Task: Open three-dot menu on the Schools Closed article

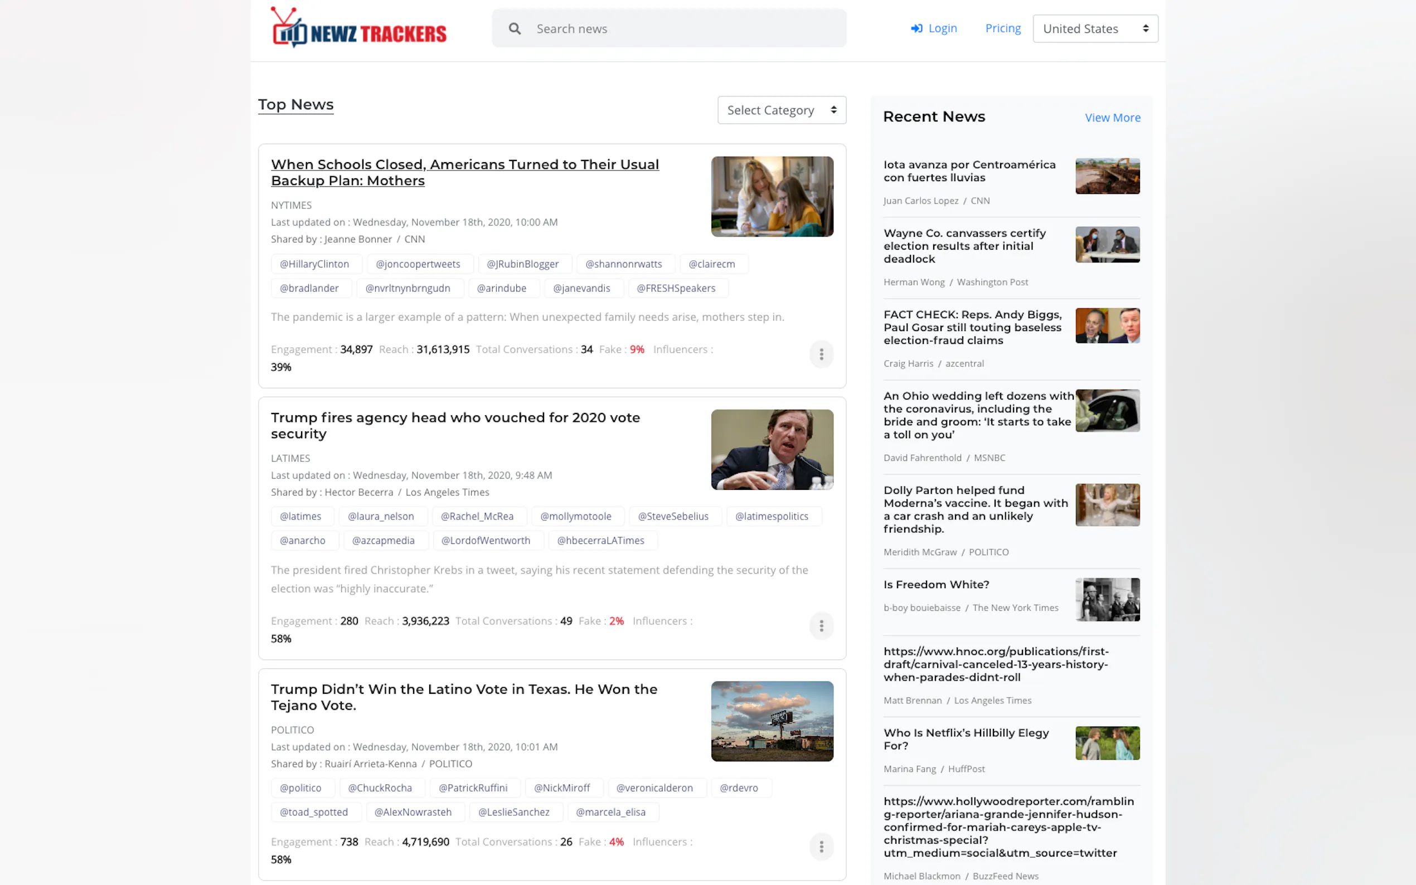Action: [x=821, y=354]
